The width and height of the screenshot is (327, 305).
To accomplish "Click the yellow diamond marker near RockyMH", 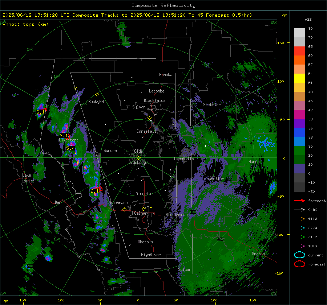I will click(x=97, y=95).
